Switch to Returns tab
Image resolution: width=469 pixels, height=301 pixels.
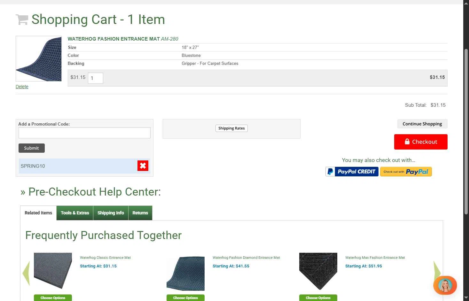tap(140, 213)
